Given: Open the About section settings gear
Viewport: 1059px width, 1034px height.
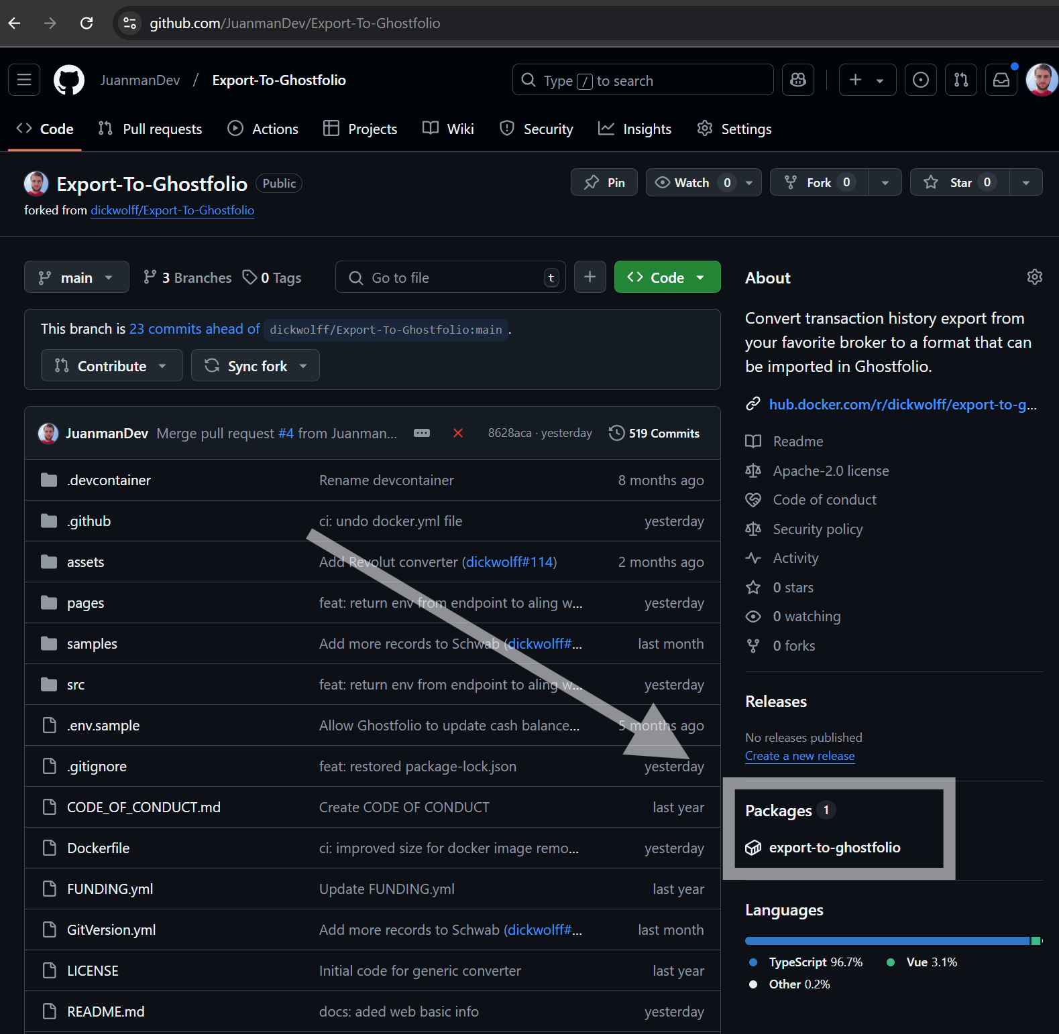Looking at the screenshot, I should point(1035,277).
